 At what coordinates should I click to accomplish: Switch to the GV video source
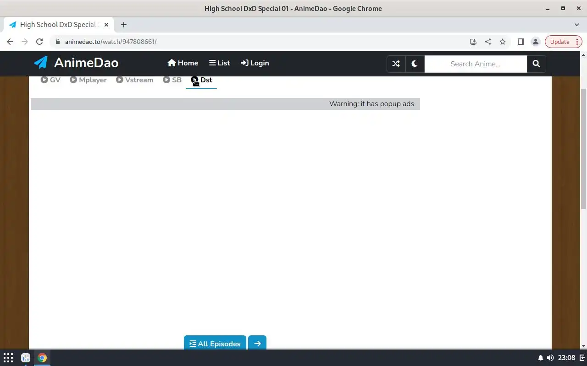tap(50, 80)
